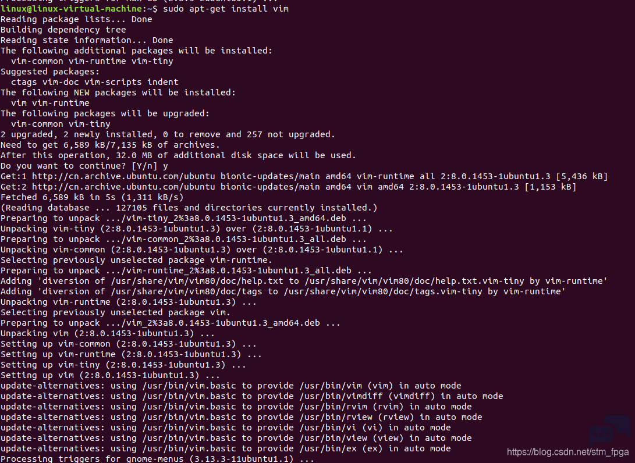The width and height of the screenshot is (635, 463).
Task: Click the doc/tags diversion line
Action: click(x=283, y=292)
